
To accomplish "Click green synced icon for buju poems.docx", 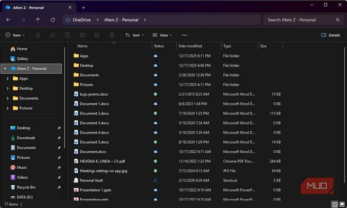I will tap(155, 94).
